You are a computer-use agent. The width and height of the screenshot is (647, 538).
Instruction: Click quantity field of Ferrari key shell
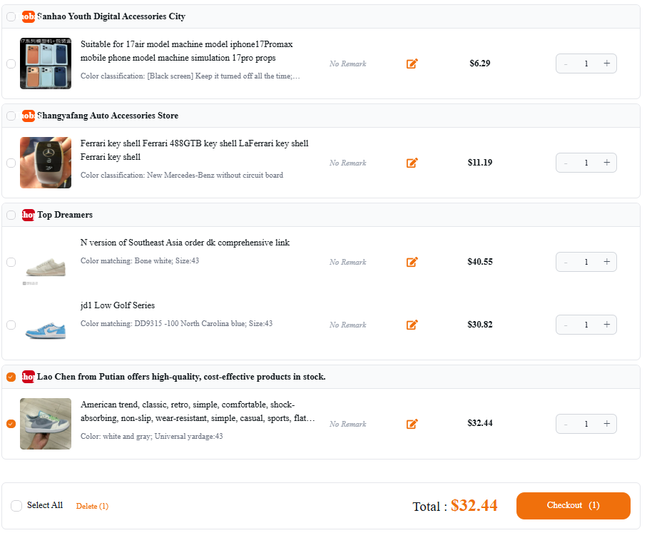(x=586, y=163)
